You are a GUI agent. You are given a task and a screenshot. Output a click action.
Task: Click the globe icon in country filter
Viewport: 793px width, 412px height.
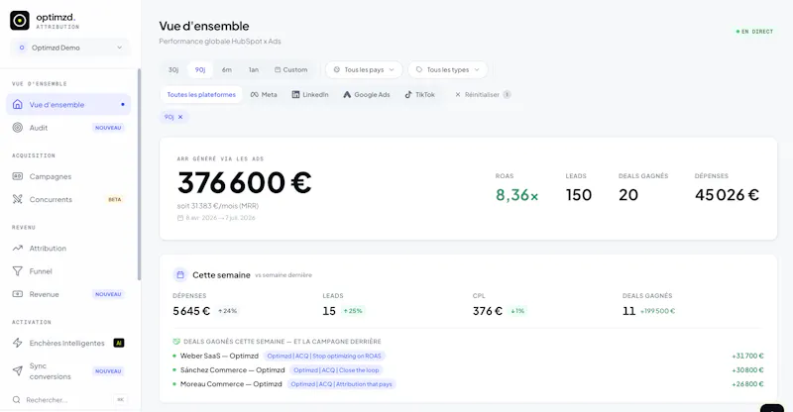pyautogui.click(x=337, y=69)
